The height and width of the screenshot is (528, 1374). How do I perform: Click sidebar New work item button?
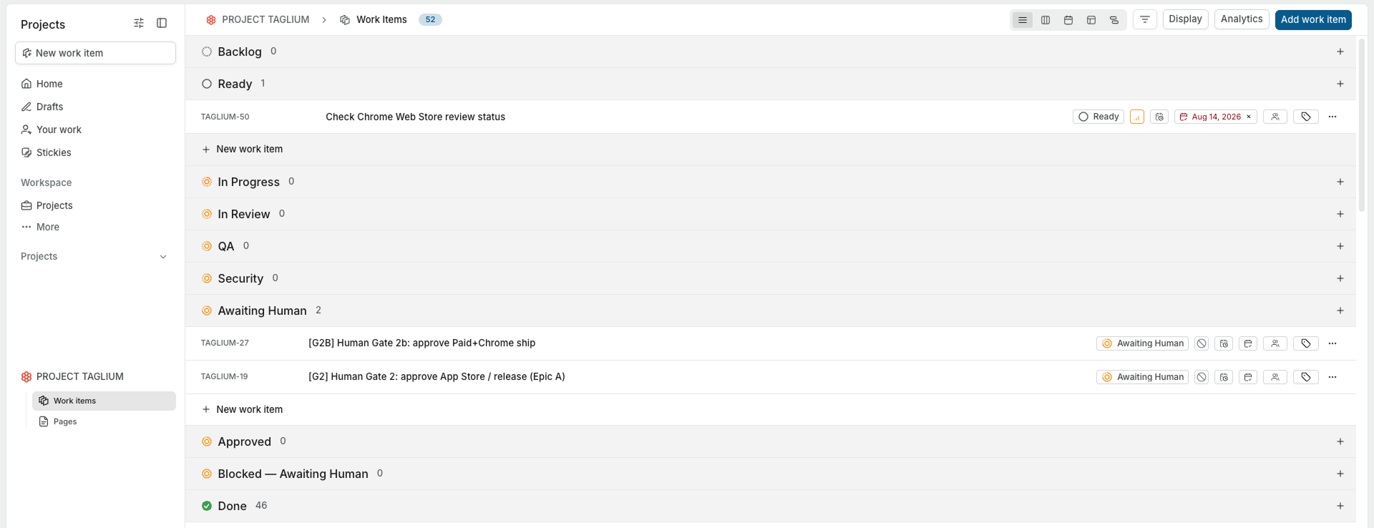[x=95, y=53]
